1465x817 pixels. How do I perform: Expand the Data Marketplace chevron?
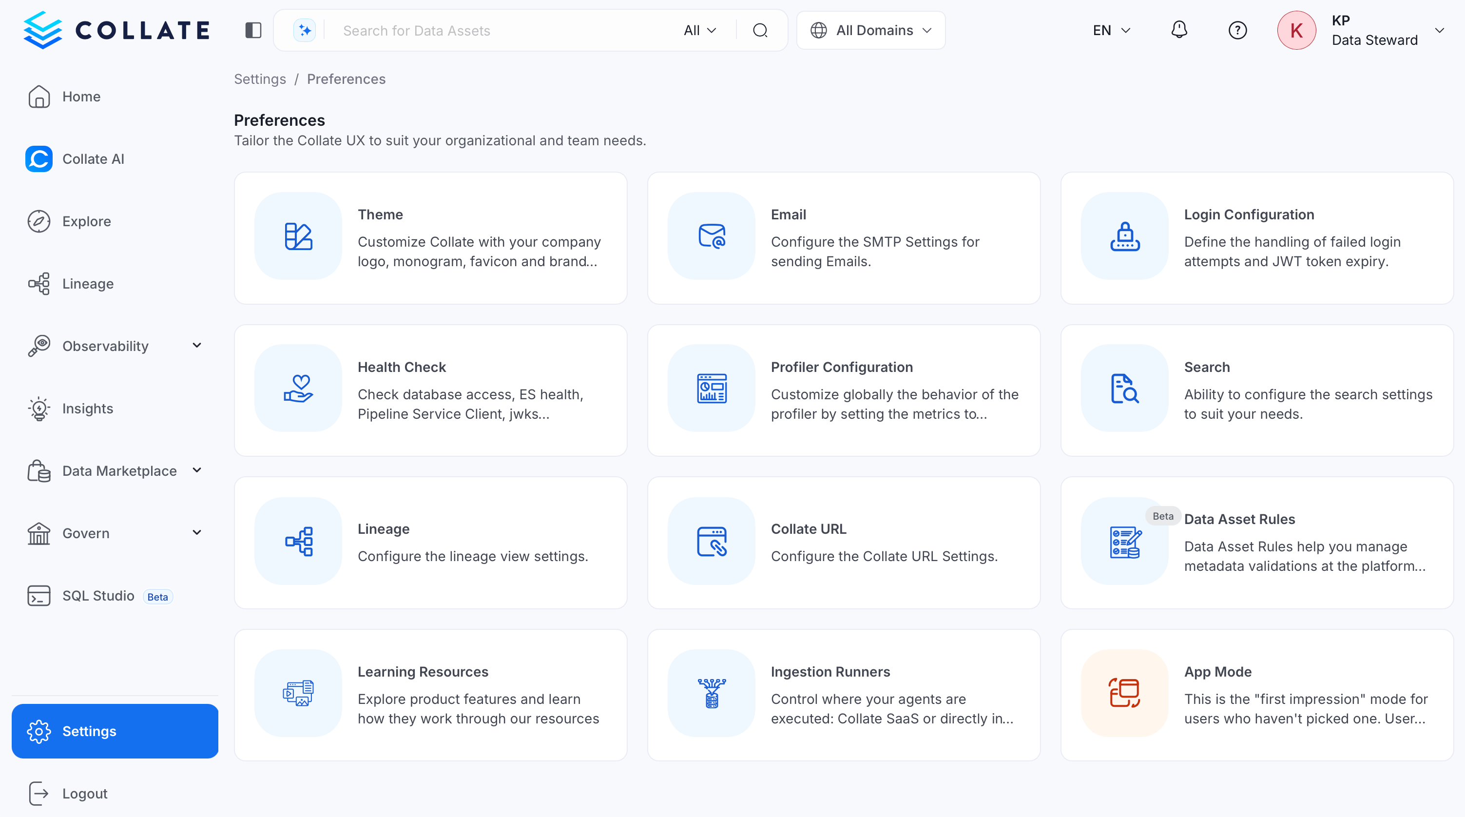tap(197, 470)
